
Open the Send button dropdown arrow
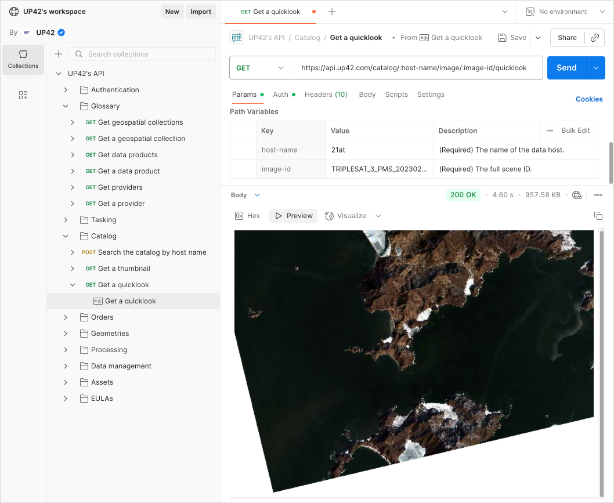click(x=595, y=68)
